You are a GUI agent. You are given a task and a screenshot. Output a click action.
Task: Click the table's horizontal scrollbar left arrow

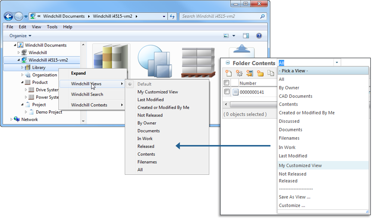point(226,104)
